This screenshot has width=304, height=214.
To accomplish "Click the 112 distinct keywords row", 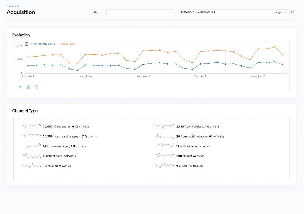I will point(57,166).
